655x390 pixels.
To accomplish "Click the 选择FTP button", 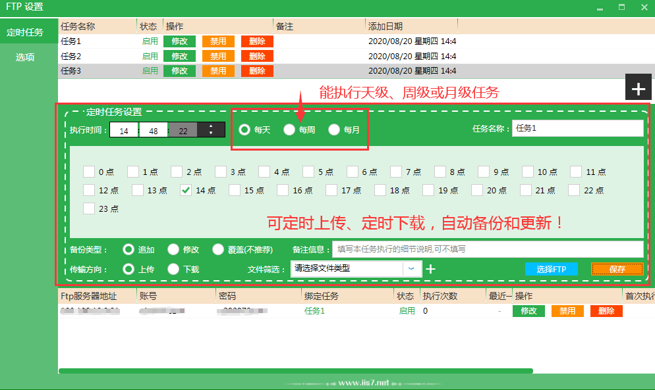I will (x=552, y=268).
